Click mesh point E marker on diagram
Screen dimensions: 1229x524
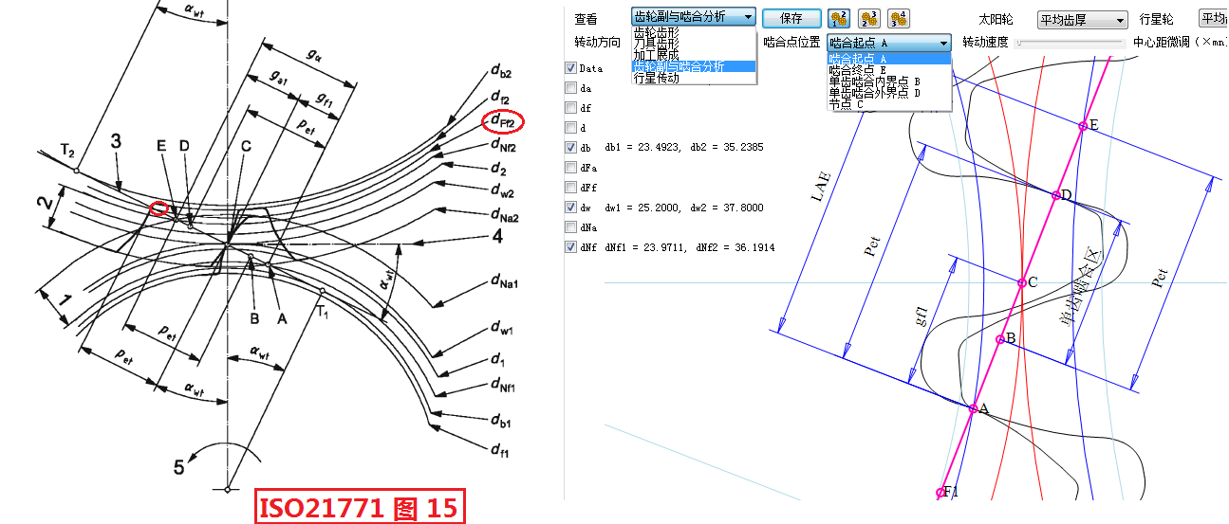[1082, 126]
